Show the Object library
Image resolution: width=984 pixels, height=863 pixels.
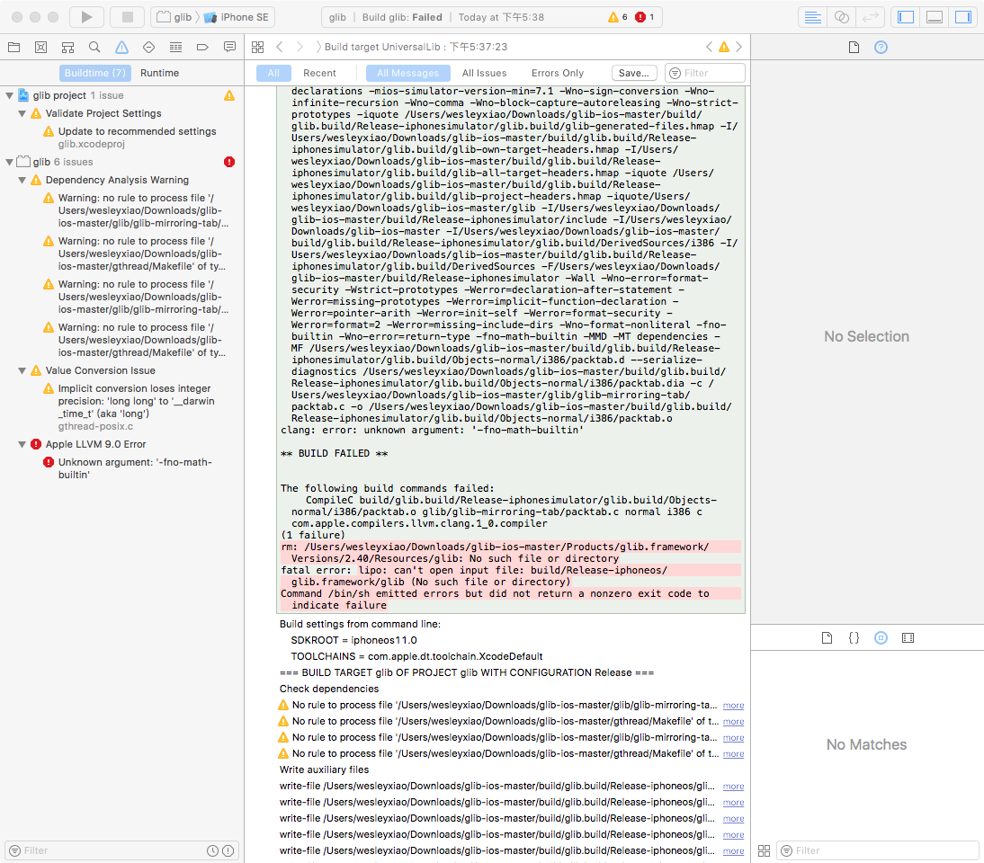coord(881,638)
